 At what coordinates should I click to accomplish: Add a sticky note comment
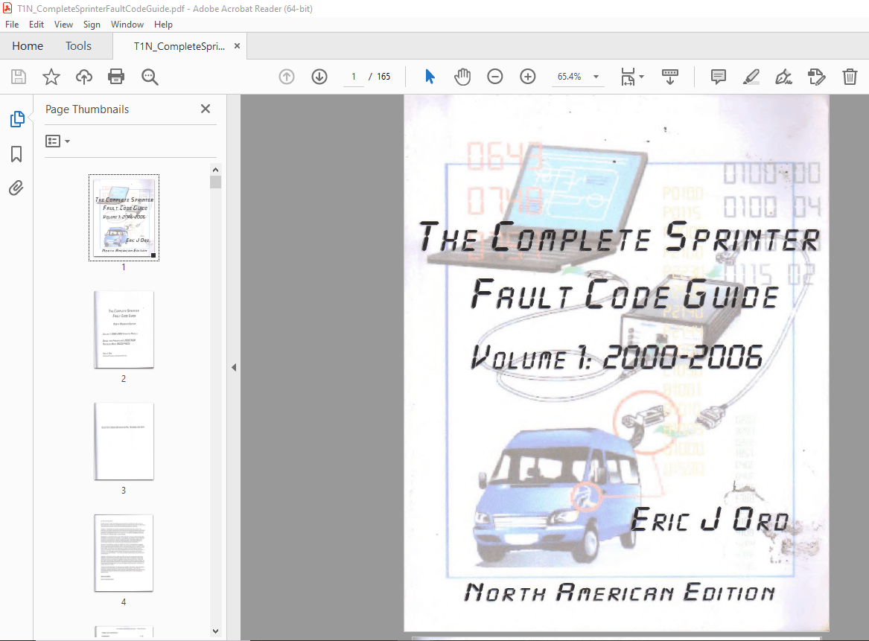(718, 76)
